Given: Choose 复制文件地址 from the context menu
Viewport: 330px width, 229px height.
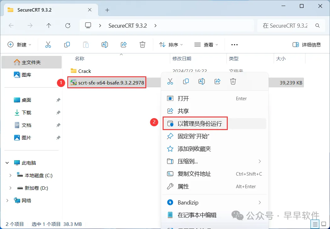Looking at the screenshot, I should 215,174.
